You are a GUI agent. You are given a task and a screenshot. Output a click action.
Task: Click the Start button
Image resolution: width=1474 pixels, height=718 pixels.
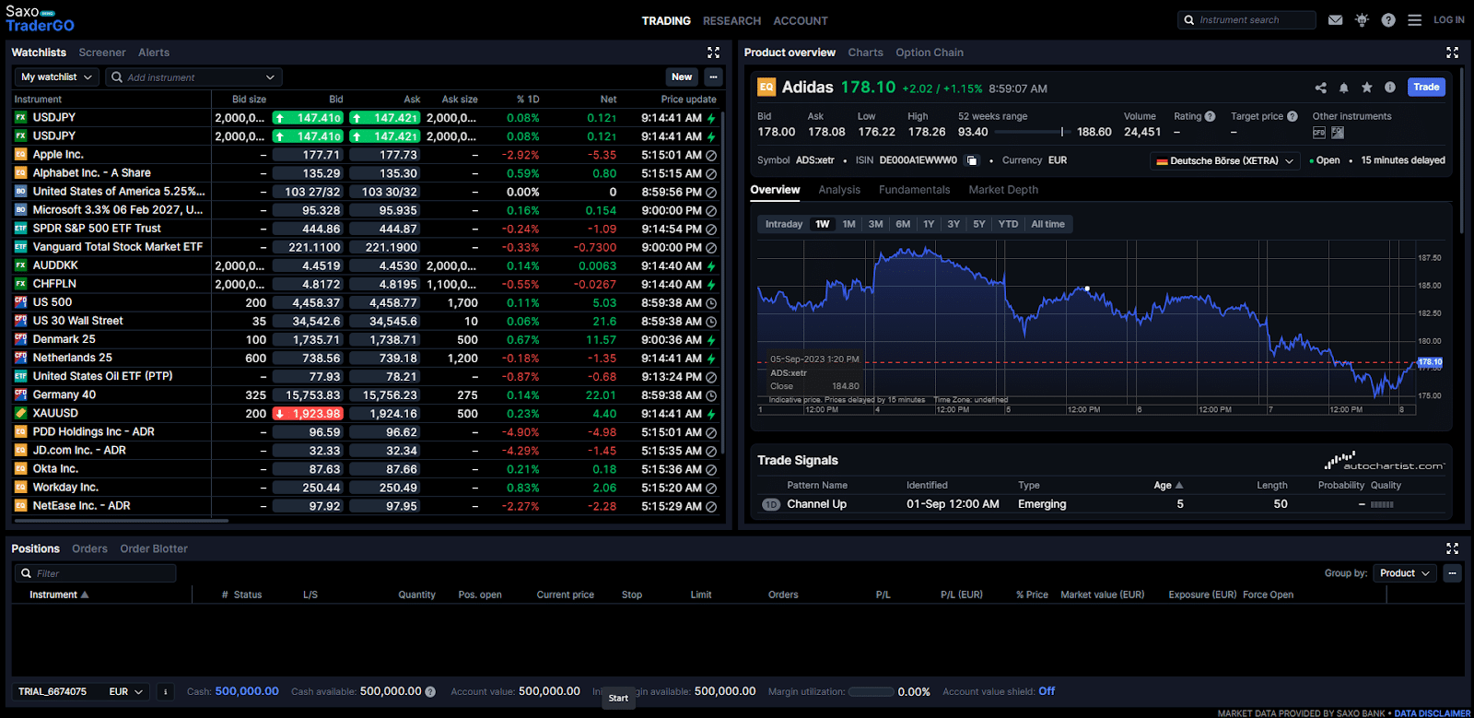(618, 698)
